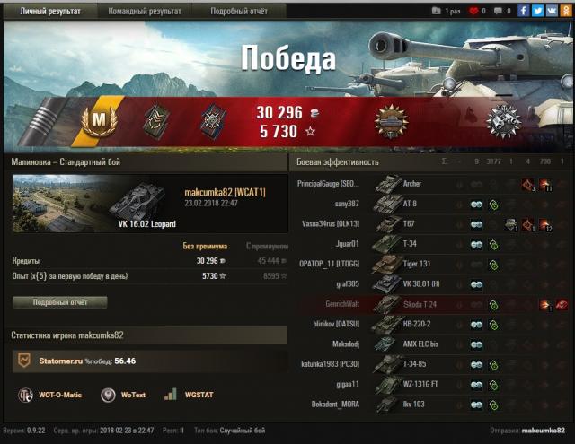The height and width of the screenshot is (444, 575).
Task: Switch to Командный результат tab
Action: [145, 11]
